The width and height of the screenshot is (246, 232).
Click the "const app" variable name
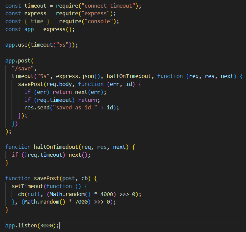tap(29, 29)
